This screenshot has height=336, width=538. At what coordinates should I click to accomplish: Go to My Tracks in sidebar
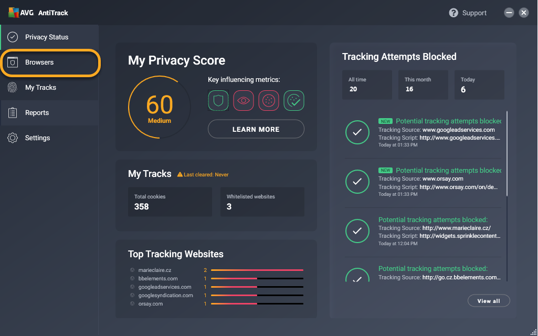pos(50,88)
